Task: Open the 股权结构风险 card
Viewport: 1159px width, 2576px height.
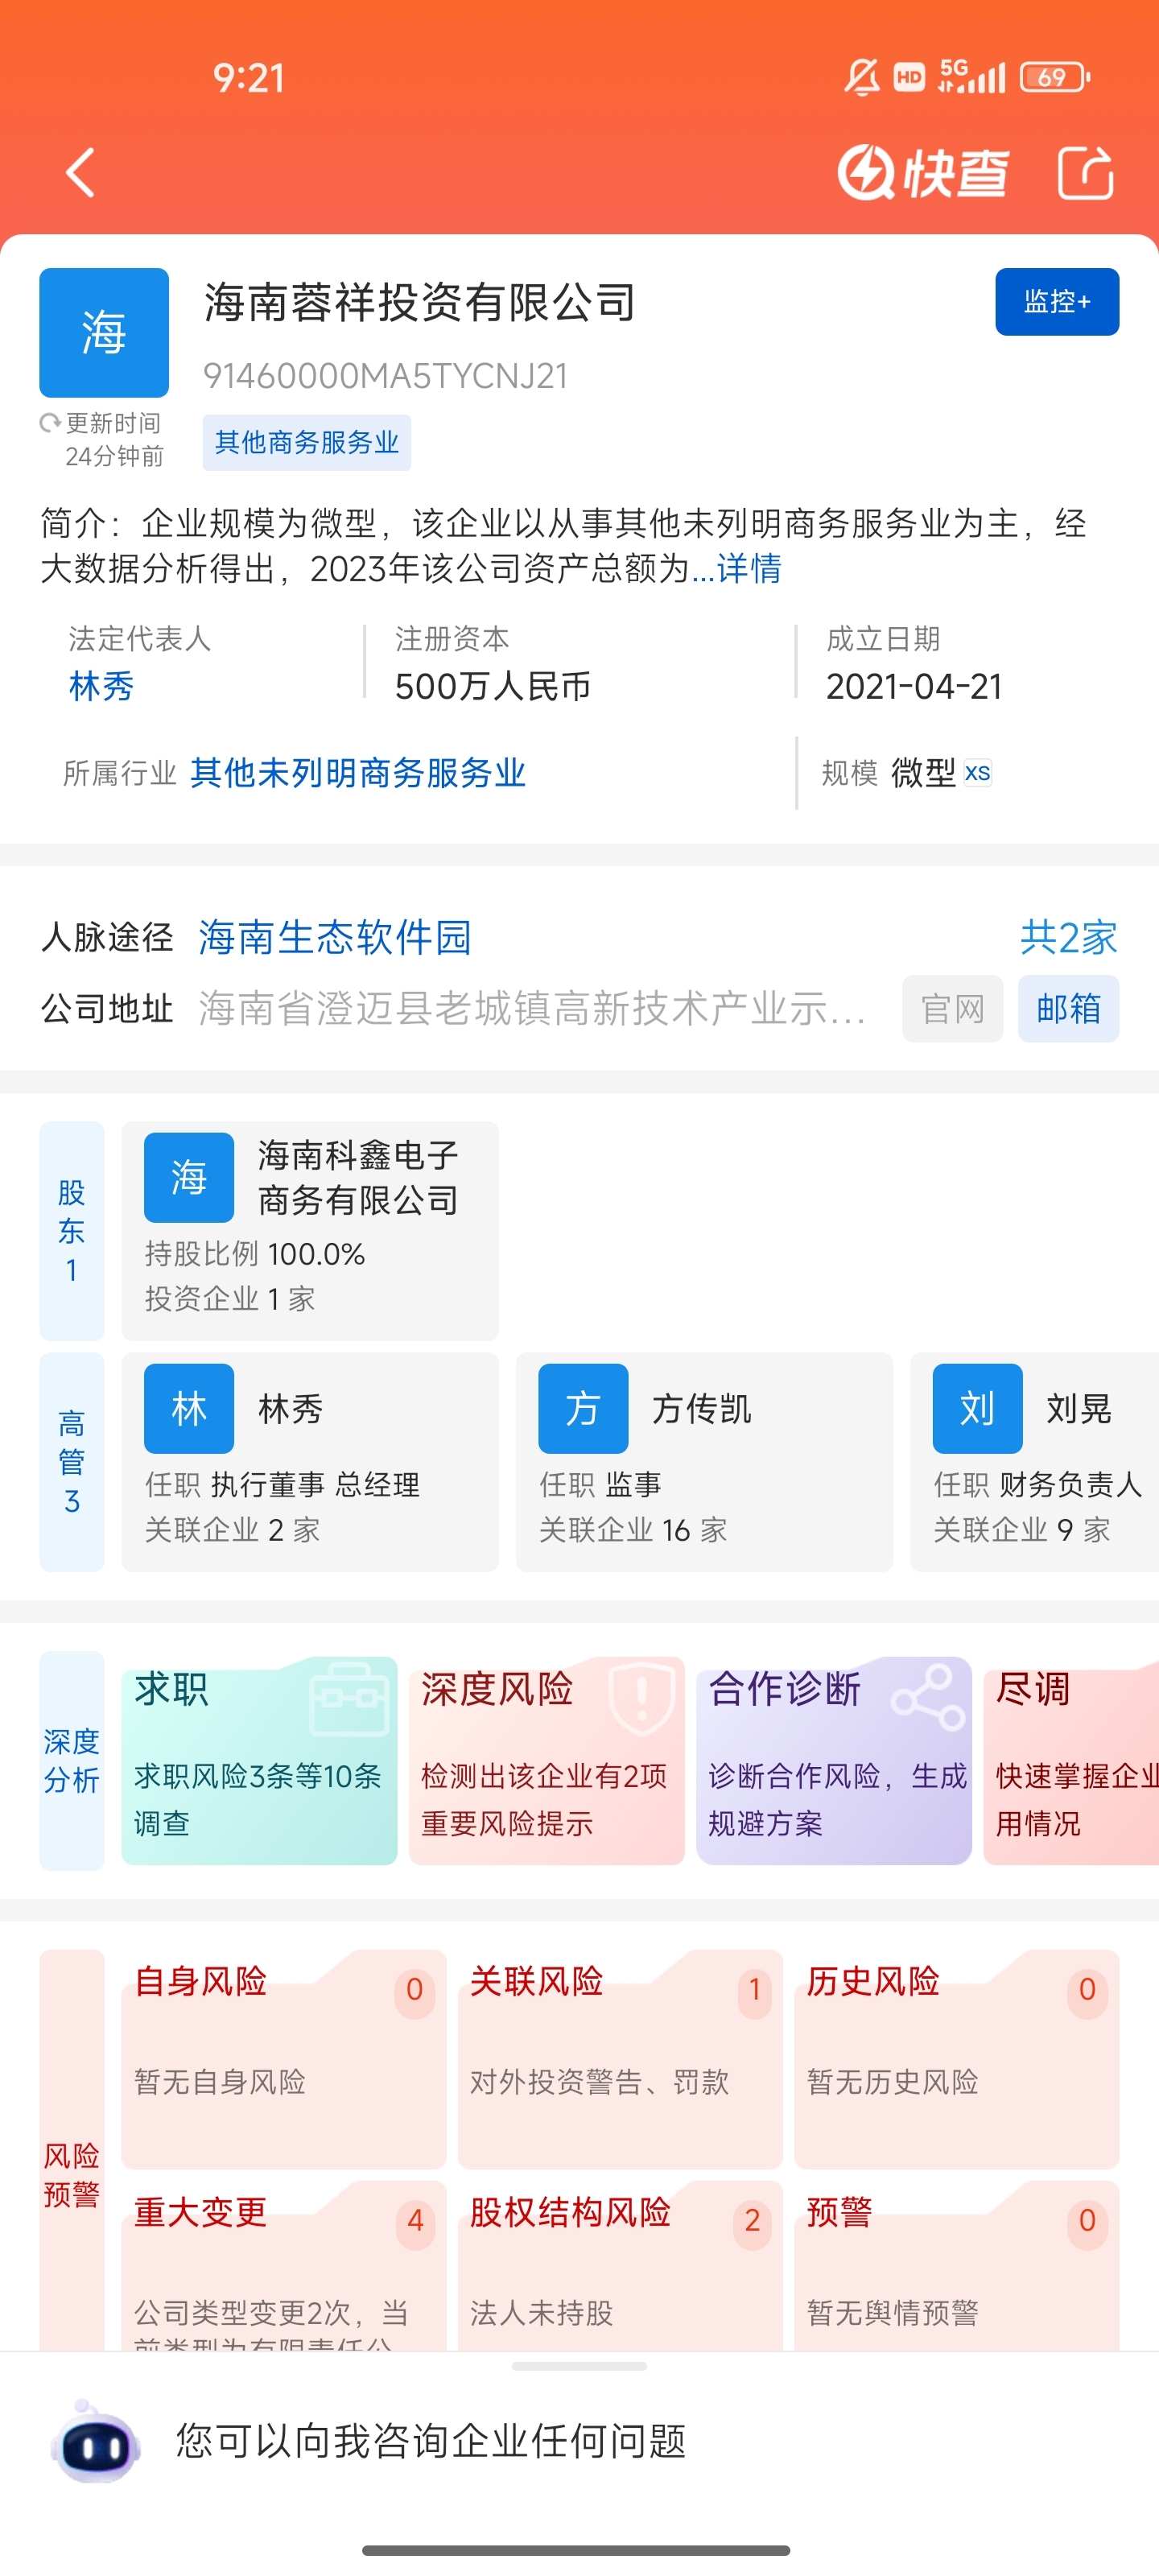Action: [x=620, y=2265]
